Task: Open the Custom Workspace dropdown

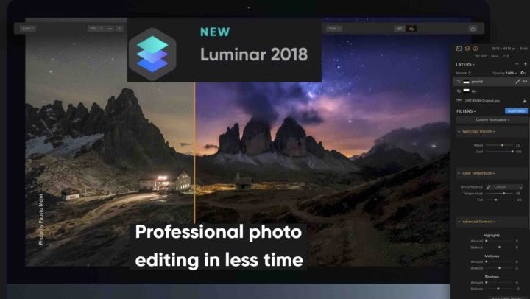Action: point(492,120)
